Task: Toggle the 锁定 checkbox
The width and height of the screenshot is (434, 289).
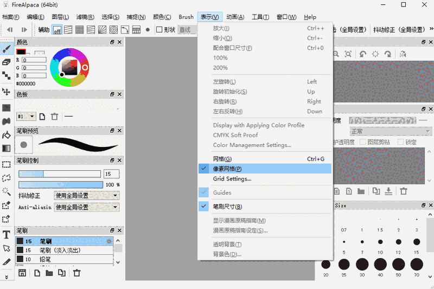Action: pos(400,142)
